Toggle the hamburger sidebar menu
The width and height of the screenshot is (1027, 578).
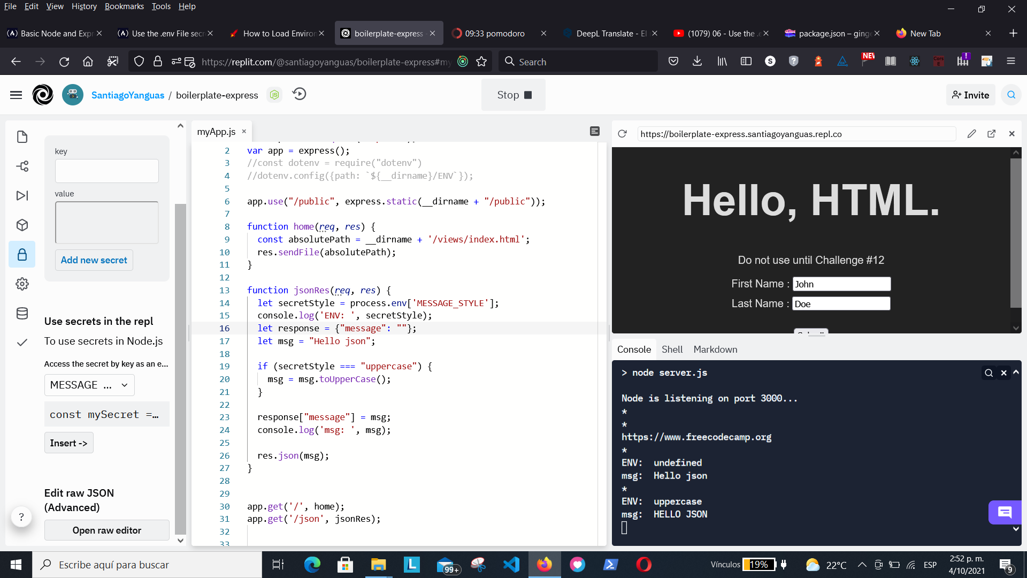point(16,95)
